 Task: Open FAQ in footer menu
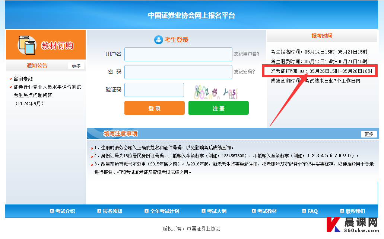coord(313,211)
